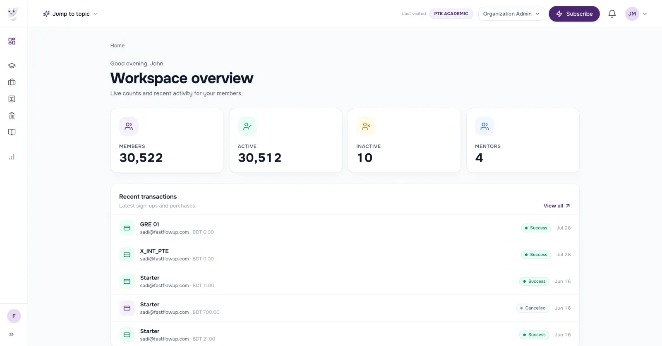Open the PTE ACADEMIC last visited chip
Viewport: 662px width, 346px height.
(451, 14)
